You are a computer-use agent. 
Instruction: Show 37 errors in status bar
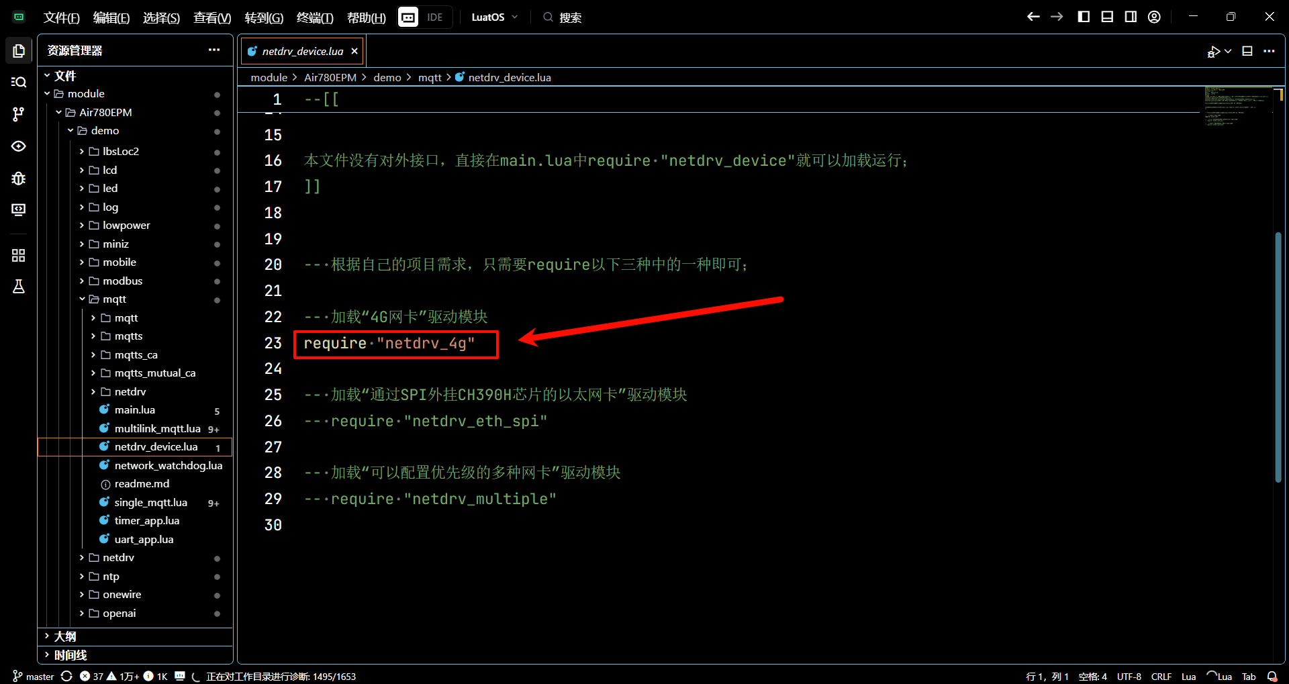(91, 676)
